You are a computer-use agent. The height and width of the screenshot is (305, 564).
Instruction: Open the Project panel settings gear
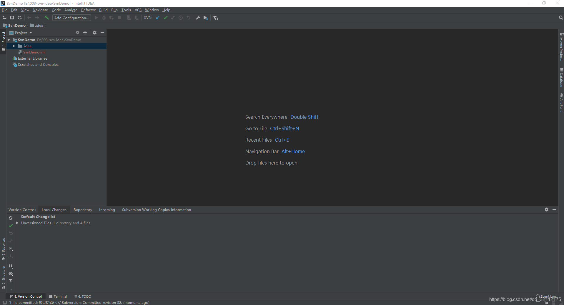tap(95, 33)
